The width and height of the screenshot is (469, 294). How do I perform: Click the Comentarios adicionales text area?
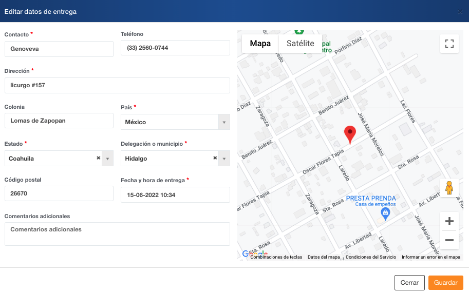[117, 234]
